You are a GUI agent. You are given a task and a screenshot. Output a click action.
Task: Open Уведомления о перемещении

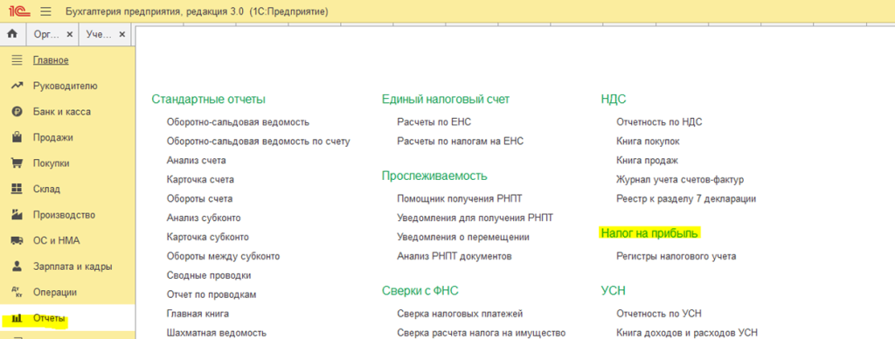click(463, 237)
